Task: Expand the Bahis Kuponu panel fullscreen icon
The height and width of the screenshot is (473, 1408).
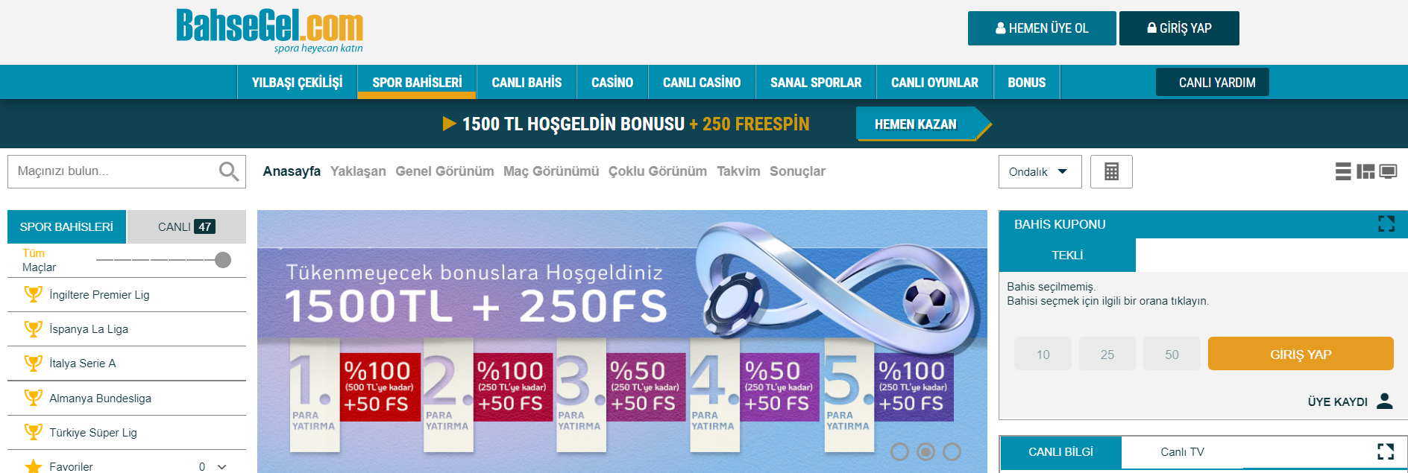Action: pyautogui.click(x=1386, y=223)
